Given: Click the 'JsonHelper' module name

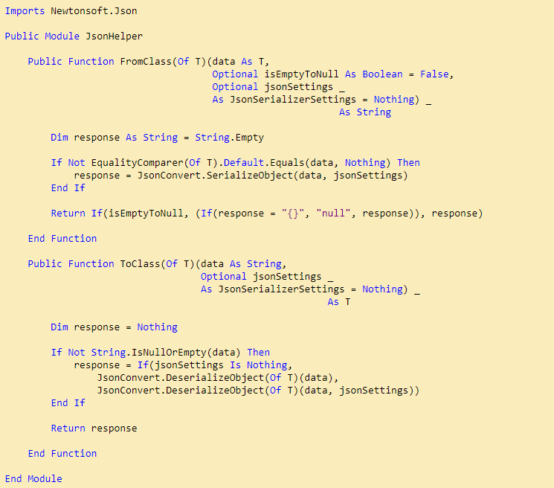Looking at the screenshot, I should pyautogui.click(x=114, y=36).
